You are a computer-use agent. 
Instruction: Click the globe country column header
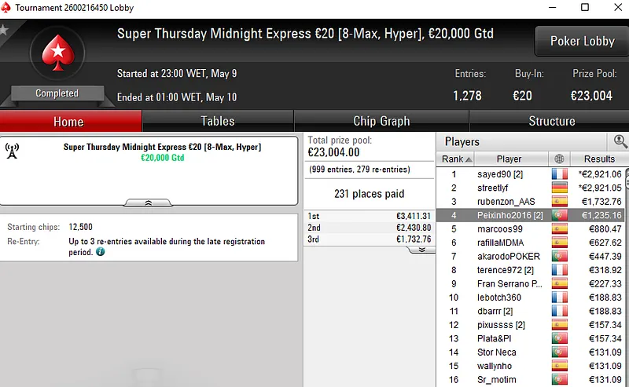(x=559, y=159)
